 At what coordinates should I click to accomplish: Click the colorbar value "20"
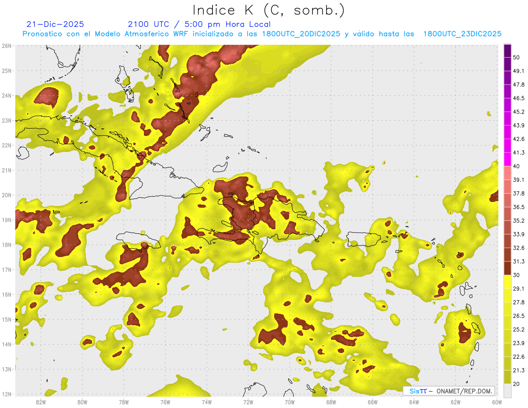point(517,384)
